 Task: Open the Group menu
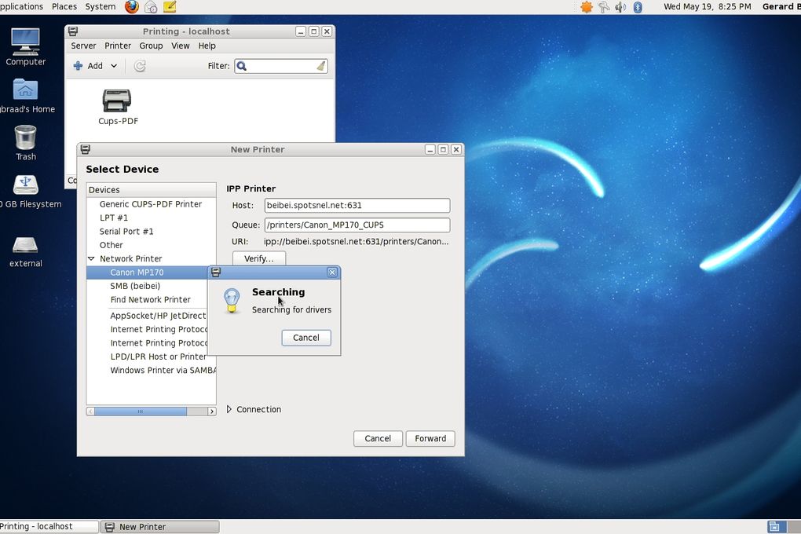coord(151,46)
